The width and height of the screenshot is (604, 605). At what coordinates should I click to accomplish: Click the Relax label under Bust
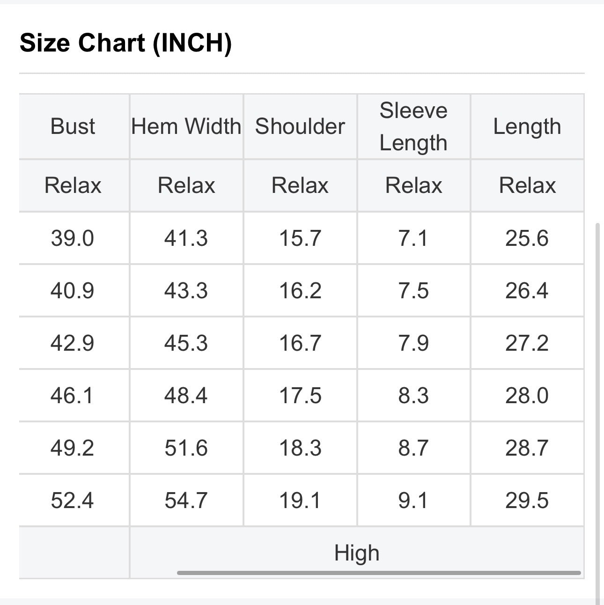pyautogui.click(x=73, y=185)
